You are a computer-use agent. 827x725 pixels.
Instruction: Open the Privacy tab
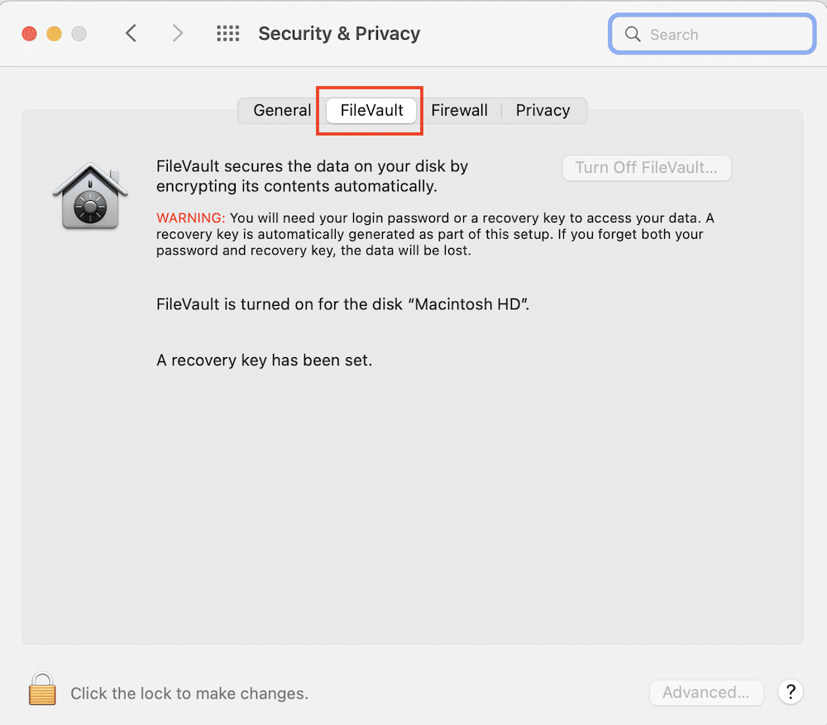543,109
